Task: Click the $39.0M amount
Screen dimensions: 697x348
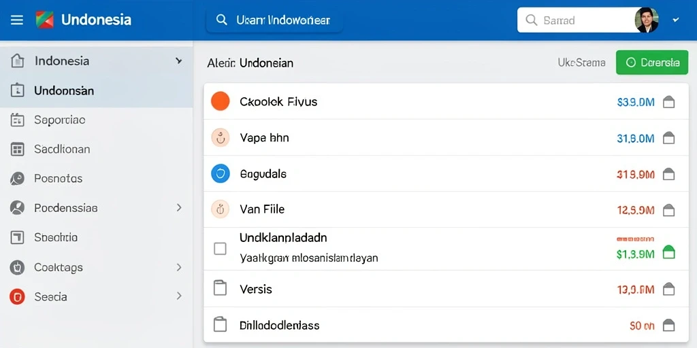Action: (x=636, y=102)
